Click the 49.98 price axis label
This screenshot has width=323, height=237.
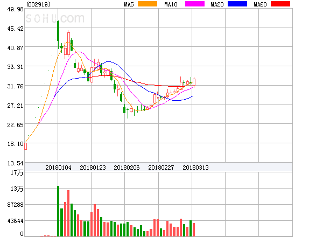click(x=16, y=10)
